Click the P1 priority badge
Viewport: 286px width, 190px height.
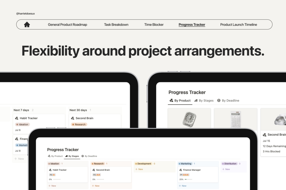pyautogui.click(x=184, y=175)
